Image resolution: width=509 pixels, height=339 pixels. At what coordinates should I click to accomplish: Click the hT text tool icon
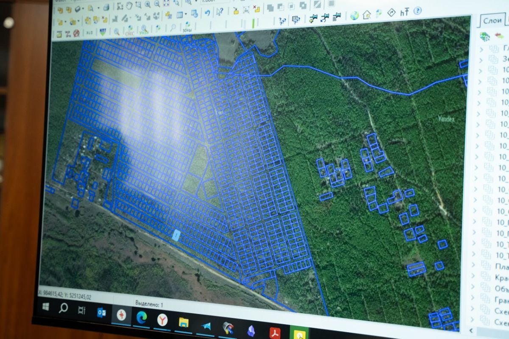(x=404, y=12)
